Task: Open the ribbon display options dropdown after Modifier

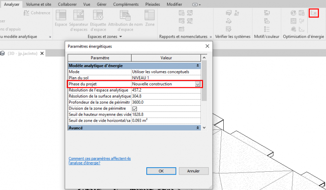Action: click(x=196, y=4)
